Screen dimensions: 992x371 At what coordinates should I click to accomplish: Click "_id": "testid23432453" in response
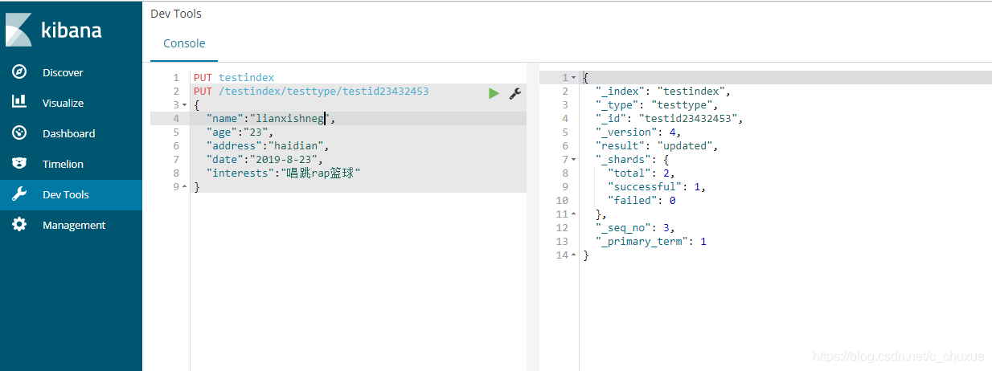pos(670,119)
